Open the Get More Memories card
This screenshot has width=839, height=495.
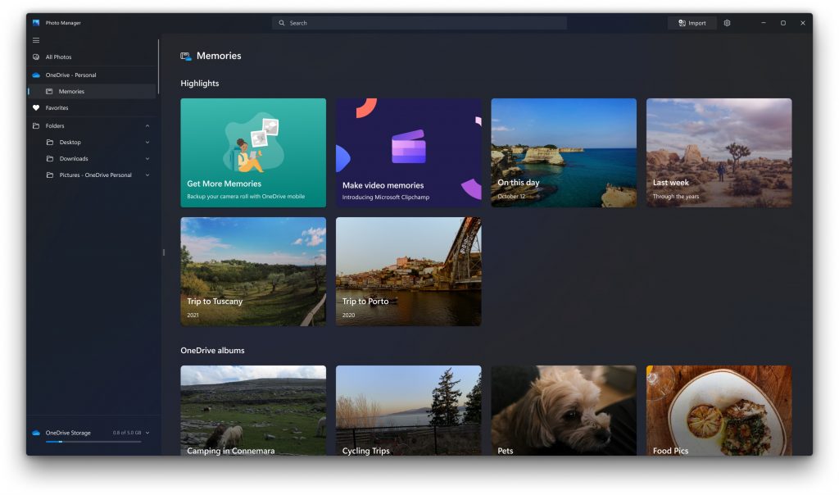point(252,152)
